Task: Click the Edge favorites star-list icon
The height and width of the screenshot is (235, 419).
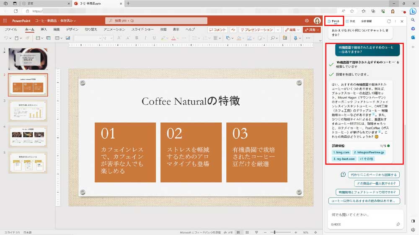Action: (x=363, y=11)
